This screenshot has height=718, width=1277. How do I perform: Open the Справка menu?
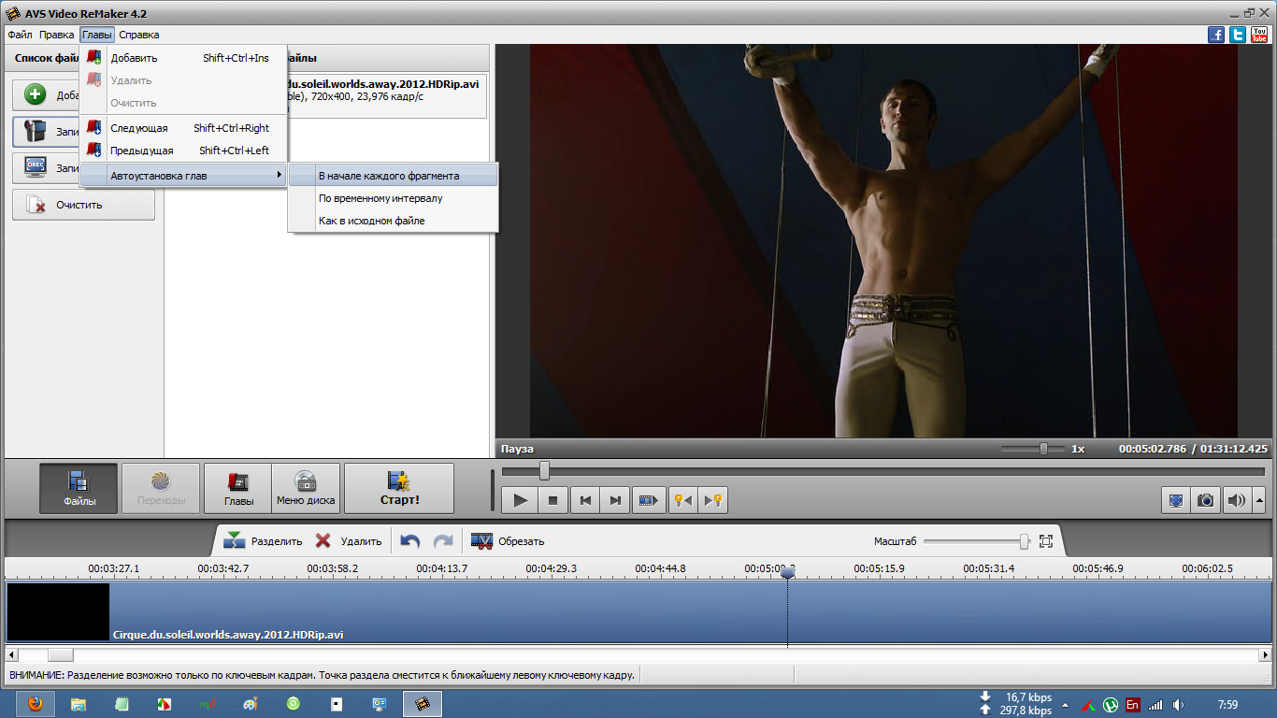point(138,35)
